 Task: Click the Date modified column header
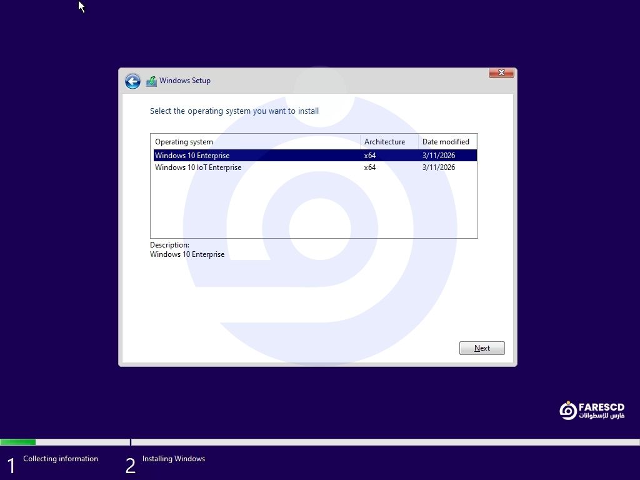[x=446, y=142]
